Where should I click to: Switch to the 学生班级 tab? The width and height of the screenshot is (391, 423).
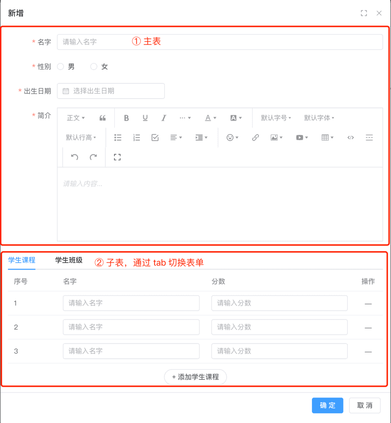(69, 260)
